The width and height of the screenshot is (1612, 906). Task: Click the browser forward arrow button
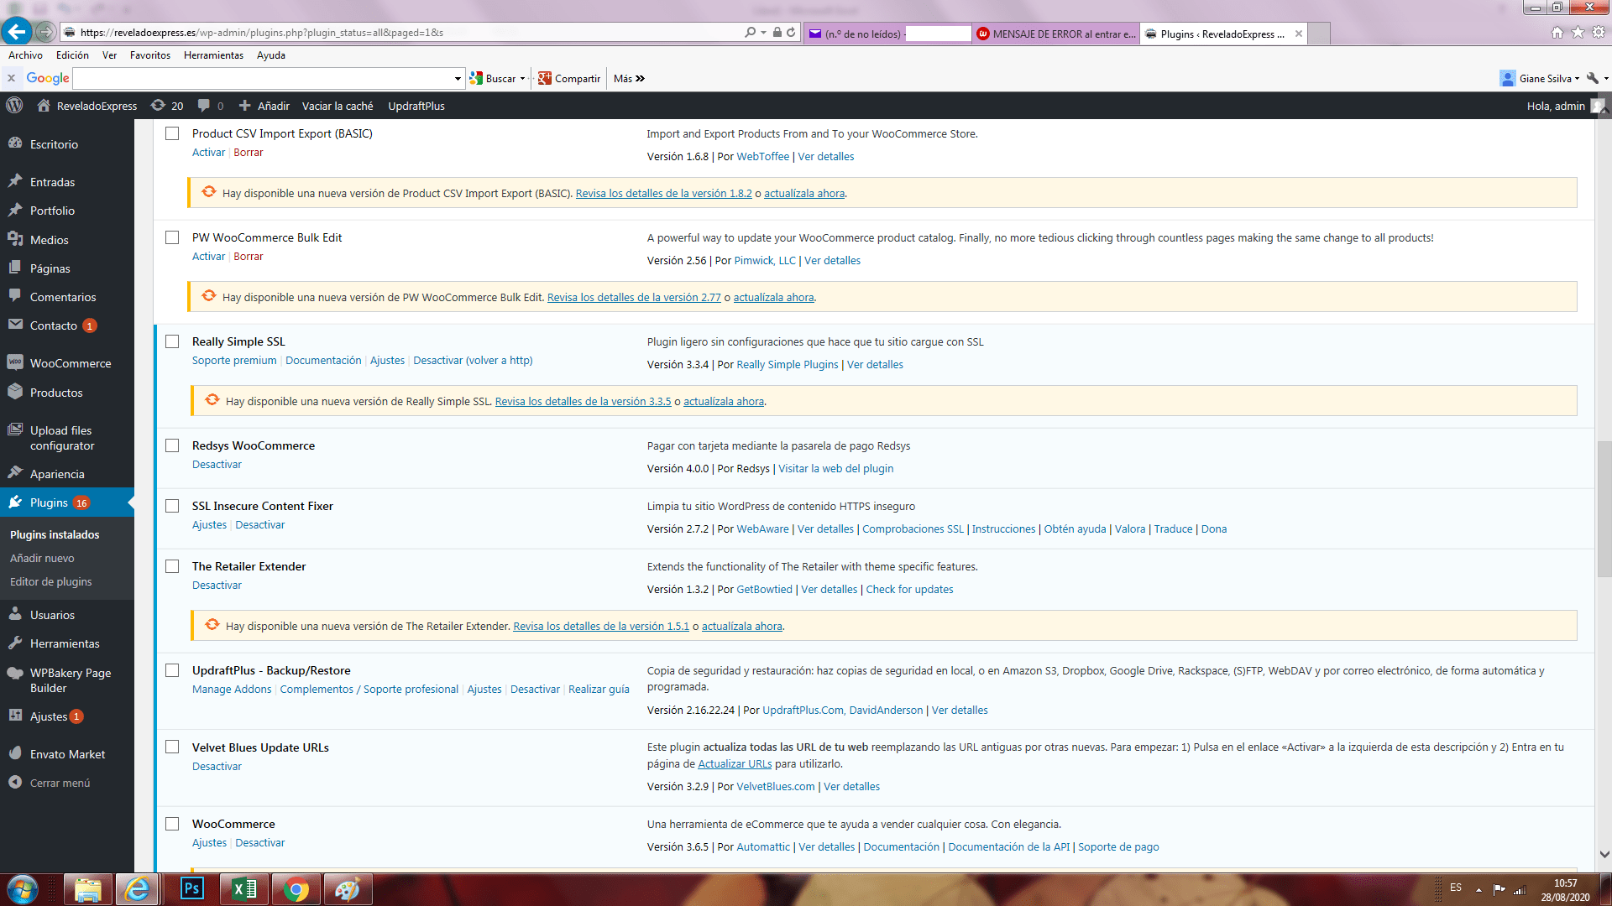pos(46,33)
